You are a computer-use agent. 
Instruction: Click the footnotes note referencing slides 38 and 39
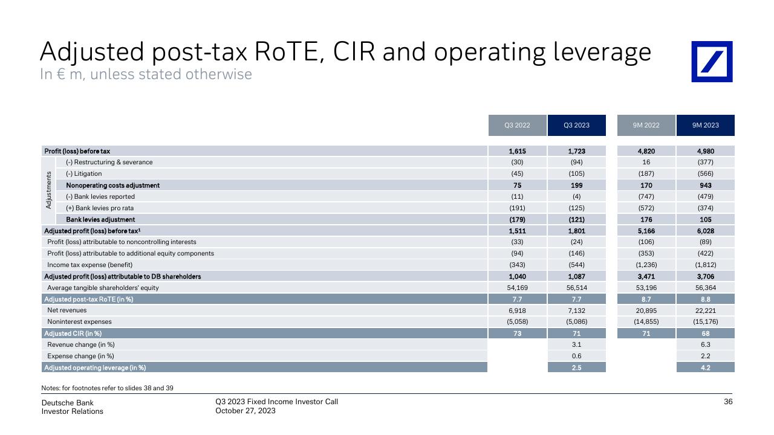[107, 388]
